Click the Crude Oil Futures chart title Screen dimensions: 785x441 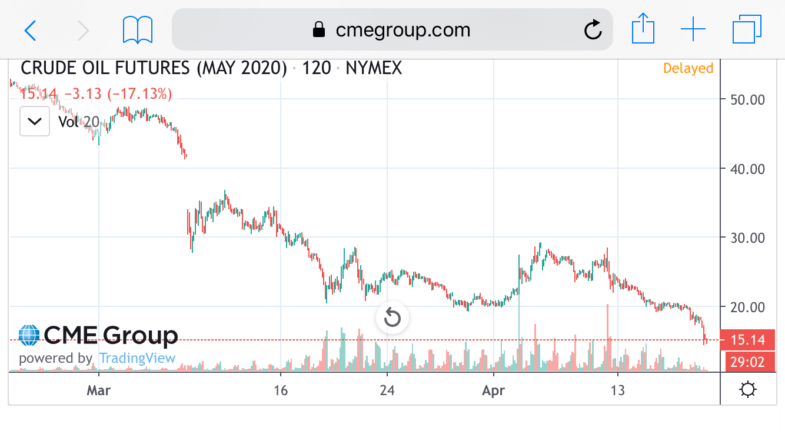[154, 68]
